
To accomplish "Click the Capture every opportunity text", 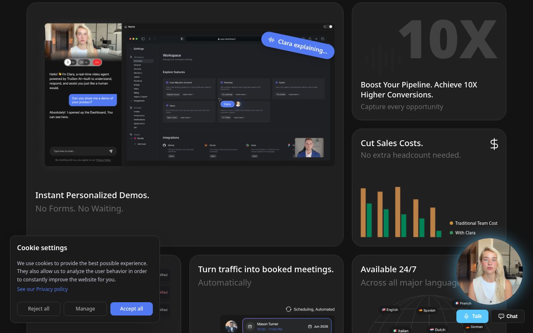I will (x=402, y=107).
